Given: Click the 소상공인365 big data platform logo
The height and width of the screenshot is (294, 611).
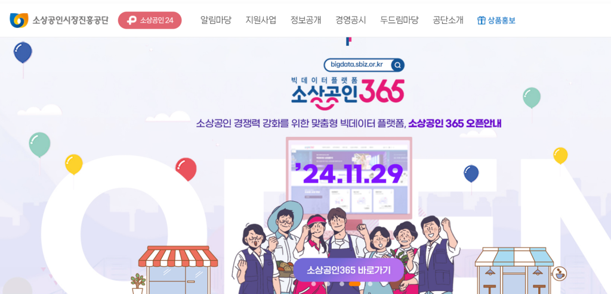Looking at the screenshot, I should tap(348, 93).
